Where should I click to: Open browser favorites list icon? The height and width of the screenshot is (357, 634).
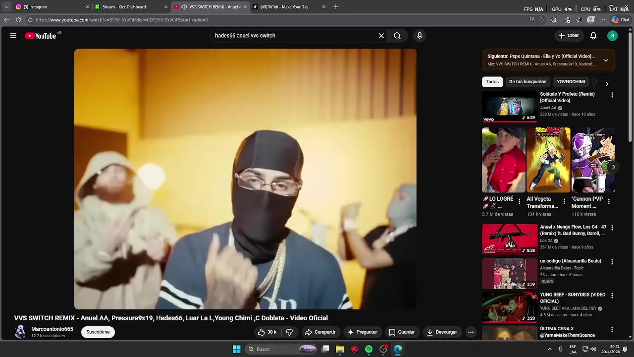pos(579,20)
